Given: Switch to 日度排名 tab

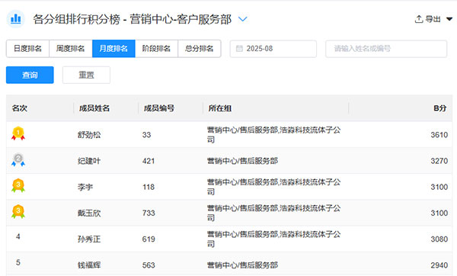Looking at the screenshot, I should pyautogui.click(x=27, y=49).
